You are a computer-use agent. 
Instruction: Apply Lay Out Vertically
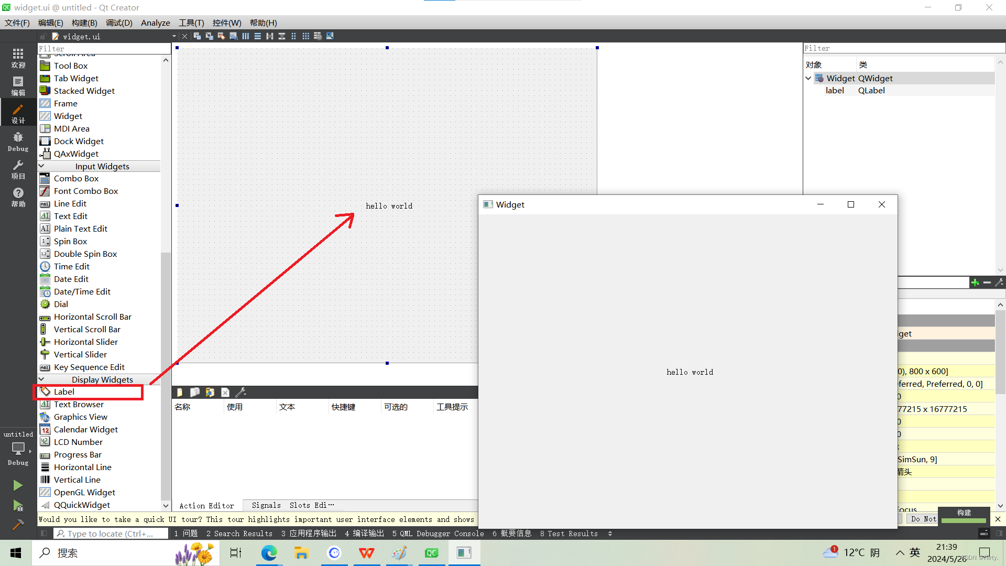(x=258, y=36)
